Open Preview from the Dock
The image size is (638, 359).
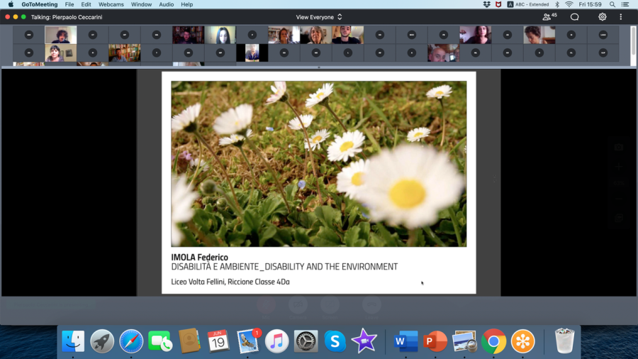click(464, 341)
